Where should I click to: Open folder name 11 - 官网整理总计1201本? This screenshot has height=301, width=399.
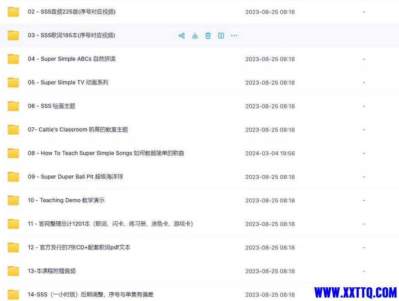click(x=111, y=224)
